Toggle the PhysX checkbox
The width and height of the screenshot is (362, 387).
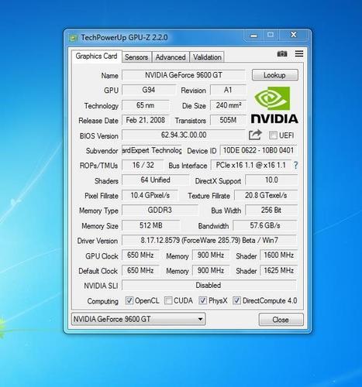point(202,300)
